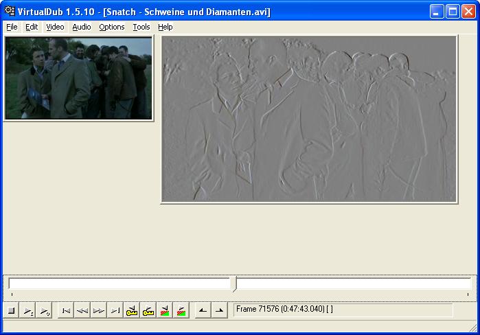Image resolution: width=480 pixels, height=335 pixels.
Task: Close the VirtualDub window
Action: [468, 12]
